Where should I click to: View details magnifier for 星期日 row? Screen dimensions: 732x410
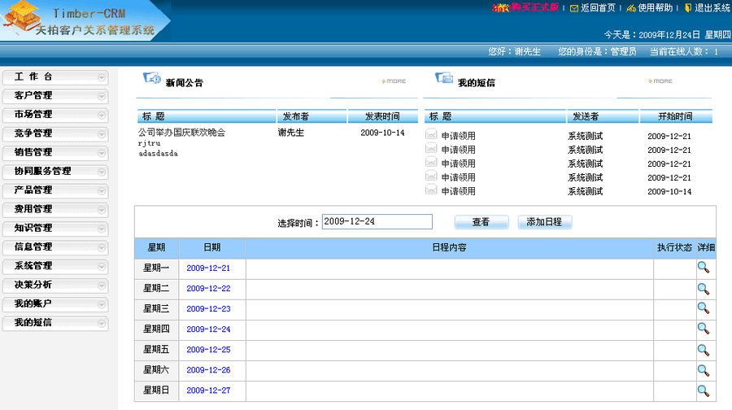click(x=704, y=390)
